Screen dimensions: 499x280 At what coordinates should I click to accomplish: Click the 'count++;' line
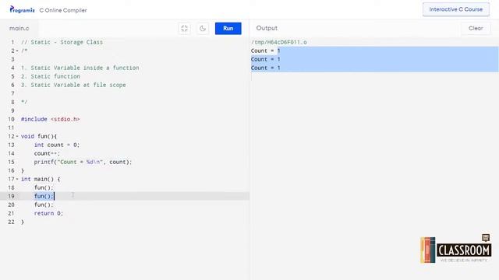pos(47,153)
